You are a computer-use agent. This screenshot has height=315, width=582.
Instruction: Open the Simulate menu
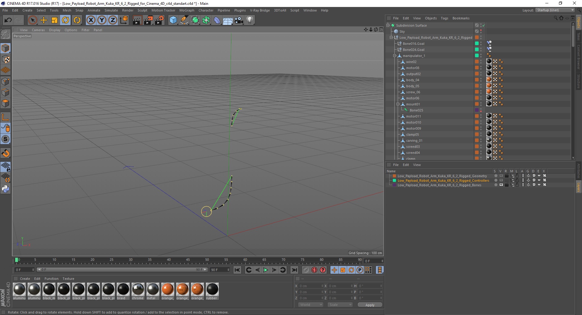coord(111,10)
